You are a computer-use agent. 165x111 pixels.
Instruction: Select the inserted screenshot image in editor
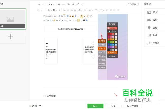coord(86,47)
